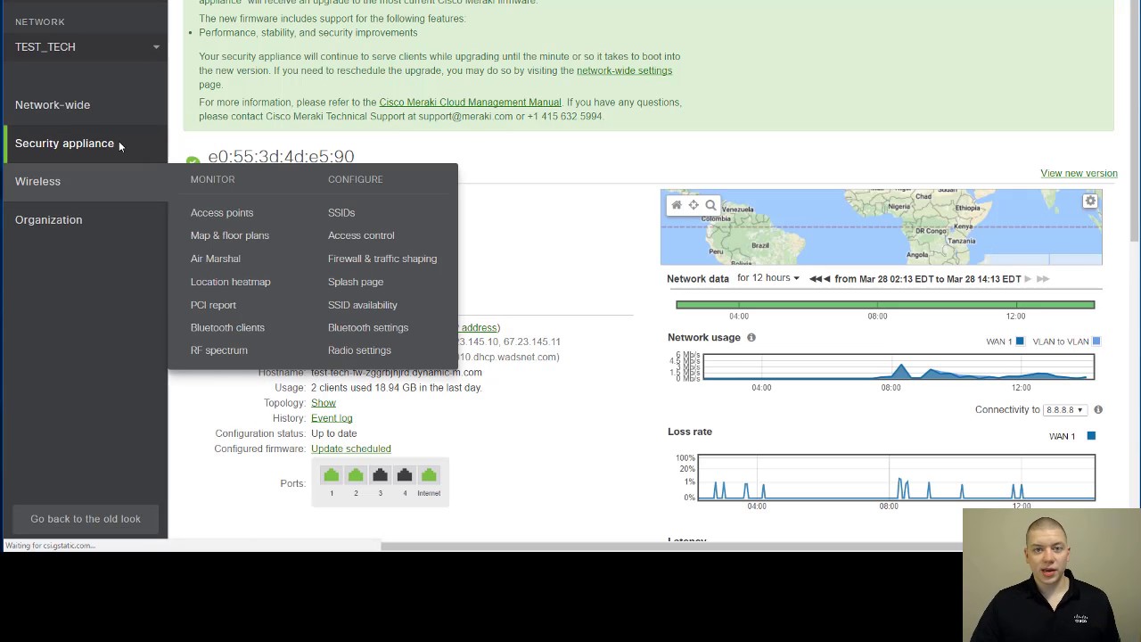Select Air Marshal menu item
Viewport: 1141px width, 642px height.
pyautogui.click(x=215, y=259)
